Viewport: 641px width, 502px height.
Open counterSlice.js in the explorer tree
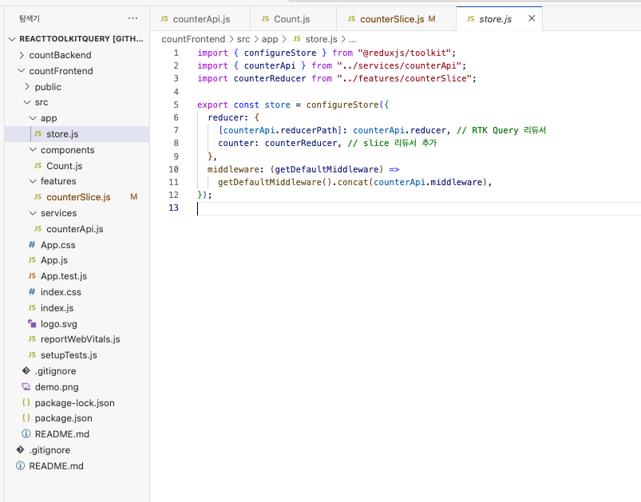point(77,197)
